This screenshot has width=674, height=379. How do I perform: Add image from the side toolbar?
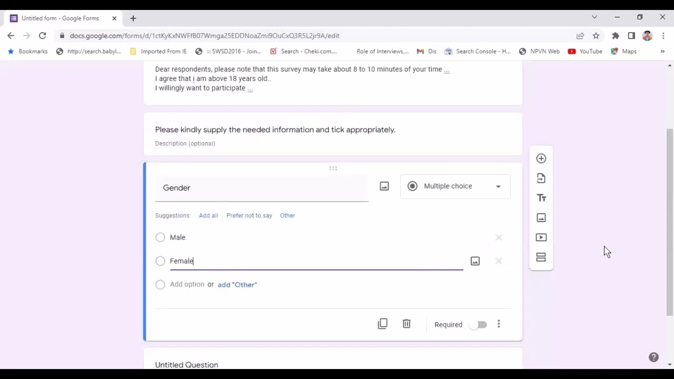pos(541,218)
